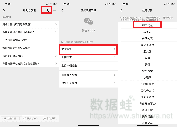This screenshot has width=177, height=127.
Task: Expand chevron beside 什么是微信"状态"功能?
Action: (x=56, y=40)
